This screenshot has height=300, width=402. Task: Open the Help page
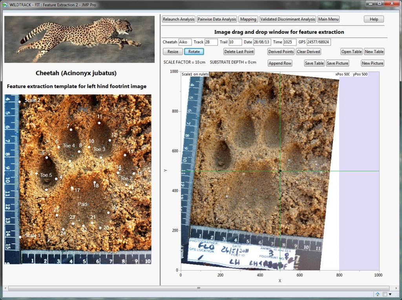coord(374,19)
